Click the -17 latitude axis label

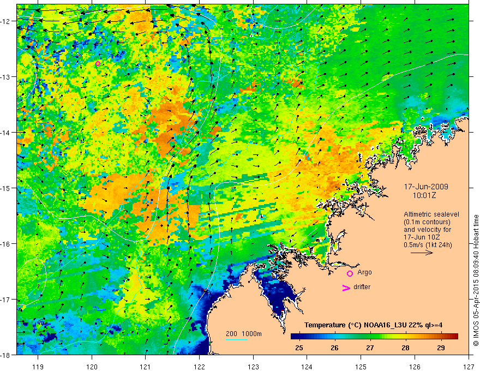5,300
